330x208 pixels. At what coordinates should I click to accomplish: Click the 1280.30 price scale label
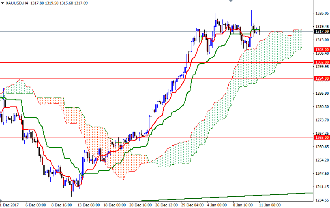[321, 107]
